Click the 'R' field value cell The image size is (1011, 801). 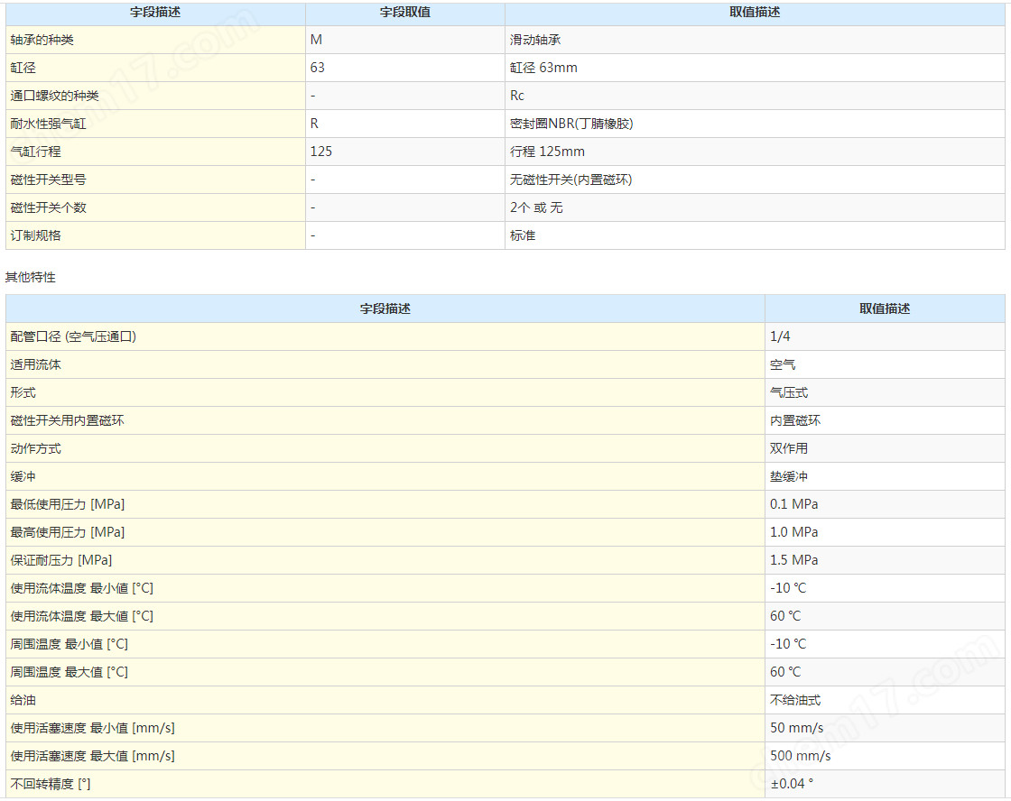tap(405, 124)
